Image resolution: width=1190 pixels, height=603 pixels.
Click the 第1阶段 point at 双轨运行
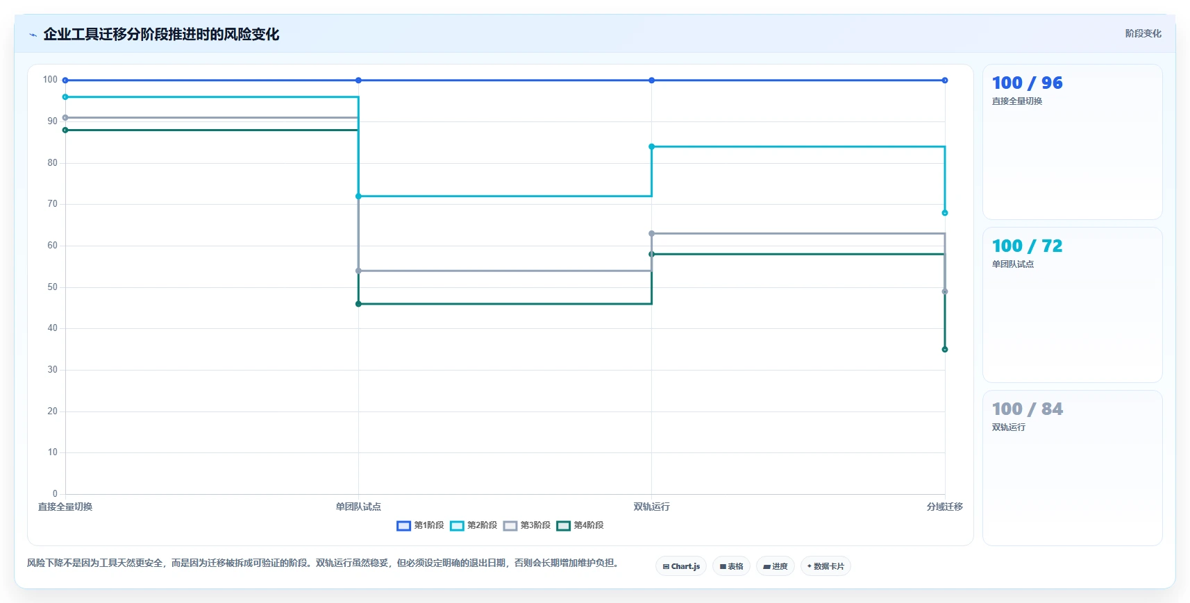(651, 80)
